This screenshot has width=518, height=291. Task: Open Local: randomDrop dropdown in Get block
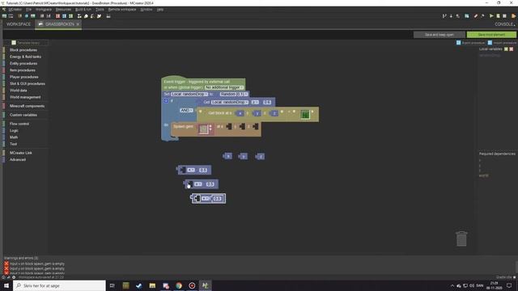click(230, 103)
